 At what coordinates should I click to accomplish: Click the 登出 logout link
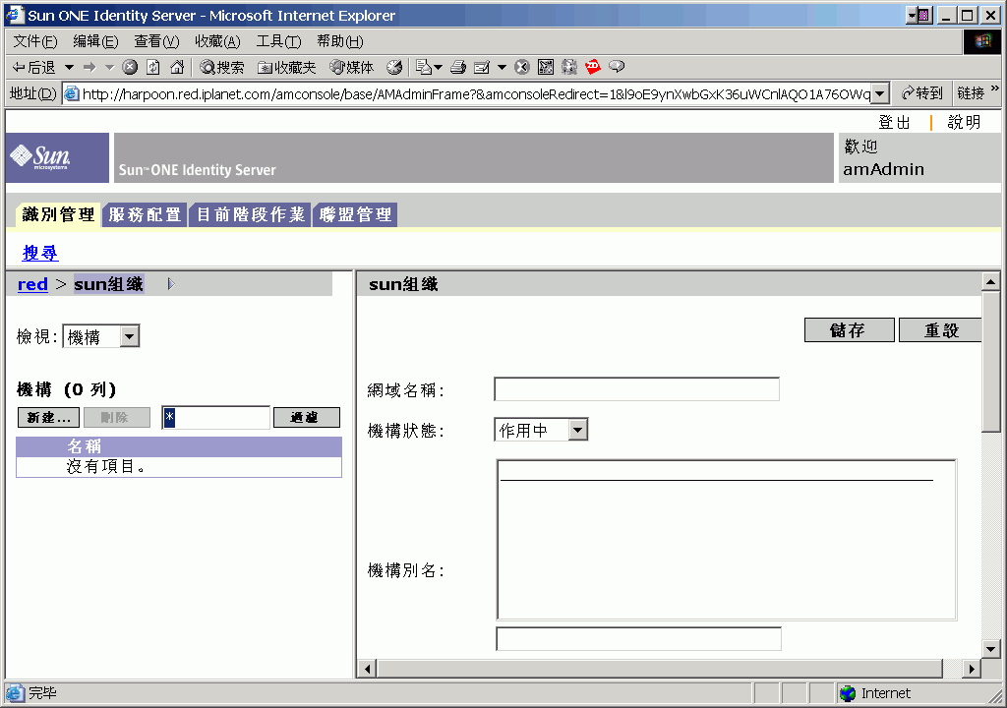click(895, 122)
